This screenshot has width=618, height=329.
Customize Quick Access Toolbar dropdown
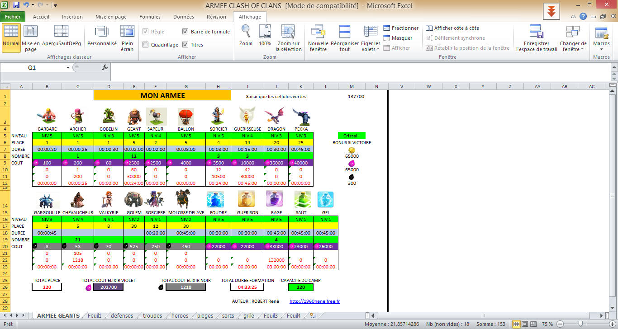(55, 5)
